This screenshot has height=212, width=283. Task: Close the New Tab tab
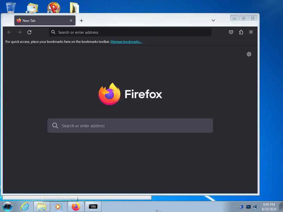tap(71, 20)
